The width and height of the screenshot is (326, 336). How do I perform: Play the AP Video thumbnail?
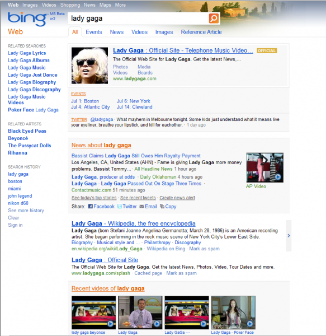pyautogui.click(x=265, y=167)
